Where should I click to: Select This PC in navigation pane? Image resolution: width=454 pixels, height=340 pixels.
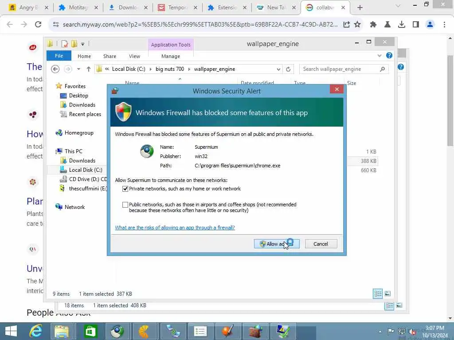(73, 151)
